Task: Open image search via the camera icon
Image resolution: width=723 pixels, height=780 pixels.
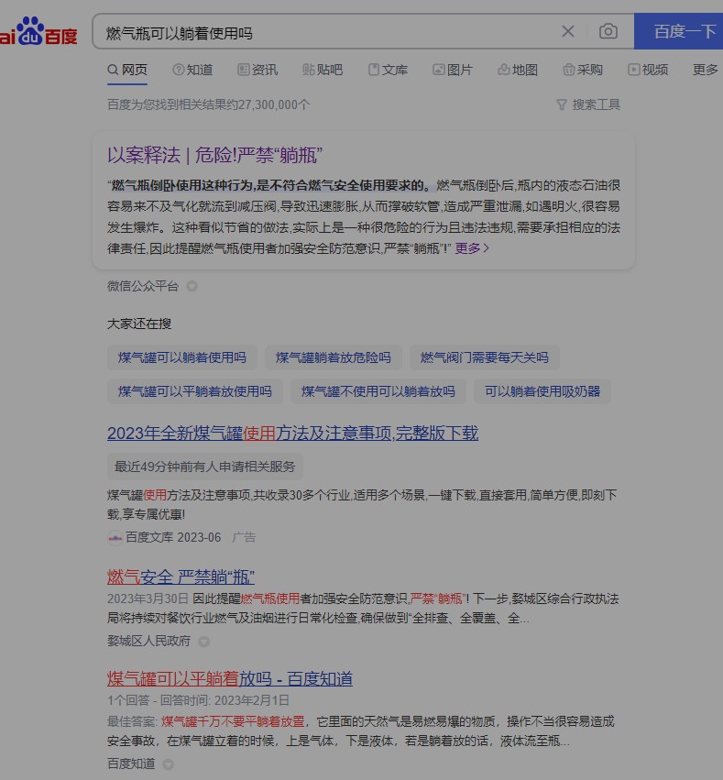Action: (608, 31)
